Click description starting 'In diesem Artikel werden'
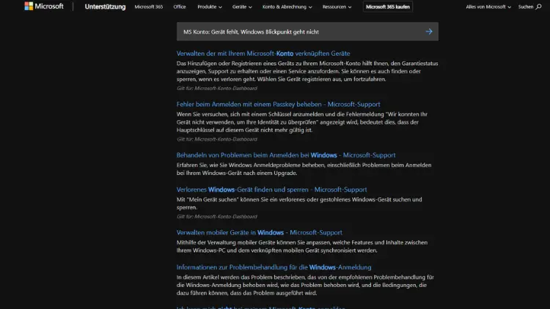The height and width of the screenshot is (309, 550). pyautogui.click(x=305, y=285)
